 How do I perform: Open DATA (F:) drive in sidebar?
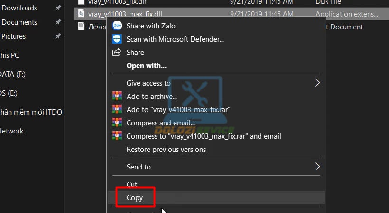(x=13, y=74)
